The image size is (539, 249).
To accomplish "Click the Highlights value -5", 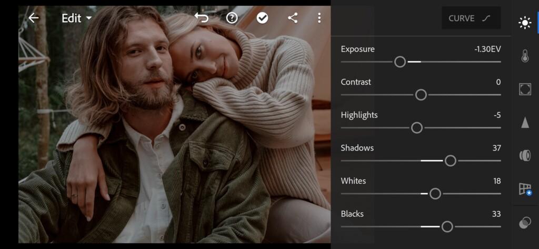I will (x=497, y=115).
